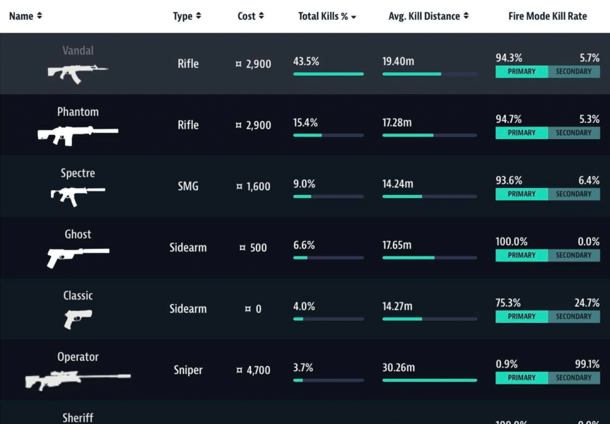Screen dimensions: 610x424
Task: Click the Ghost pistol icon
Action: [x=78, y=258]
